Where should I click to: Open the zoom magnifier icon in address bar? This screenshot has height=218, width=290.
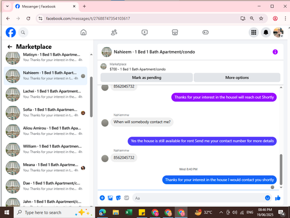(252, 19)
